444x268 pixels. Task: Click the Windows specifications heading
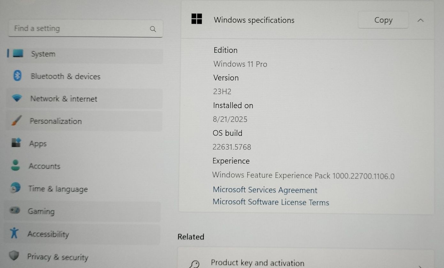coord(254,20)
